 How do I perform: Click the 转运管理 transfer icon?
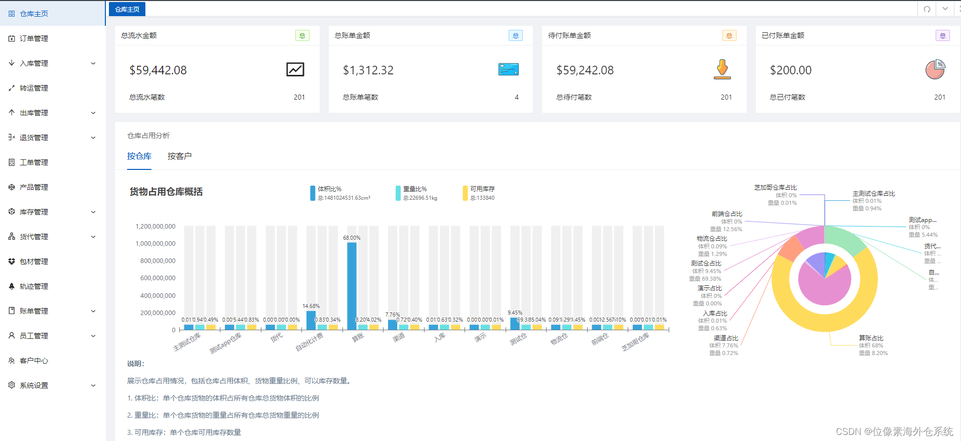(11, 88)
